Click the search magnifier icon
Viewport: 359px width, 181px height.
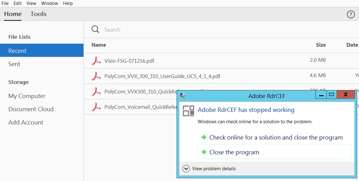pyautogui.click(x=95, y=29)
